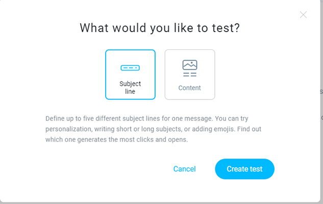Switch test type to Content tile
The width and height of the screenshot is (323, 204).
pos(190,74)
